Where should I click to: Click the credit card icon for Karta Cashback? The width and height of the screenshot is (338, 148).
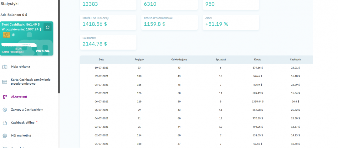pos(5,82)
